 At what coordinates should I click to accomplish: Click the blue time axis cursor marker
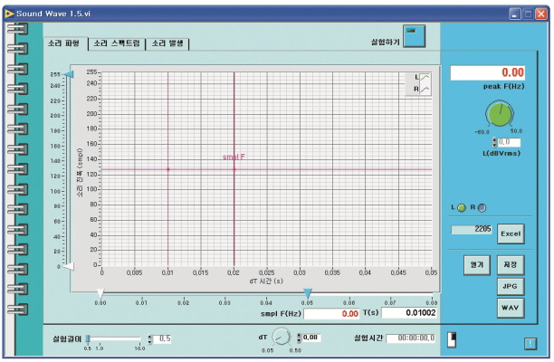click(309, 293)
